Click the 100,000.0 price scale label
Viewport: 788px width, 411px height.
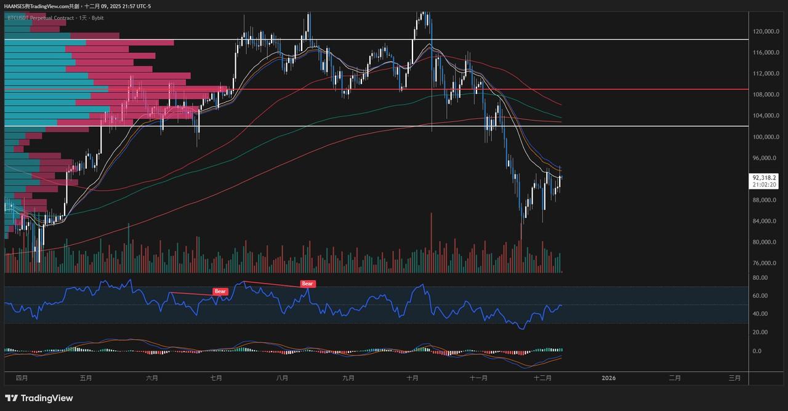pos(766,137)
